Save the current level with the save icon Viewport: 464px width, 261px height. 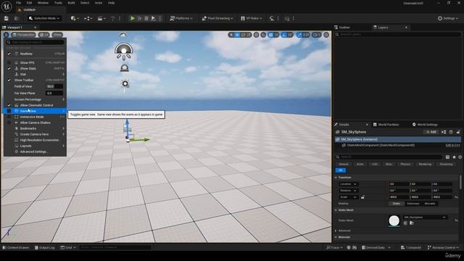7,18
